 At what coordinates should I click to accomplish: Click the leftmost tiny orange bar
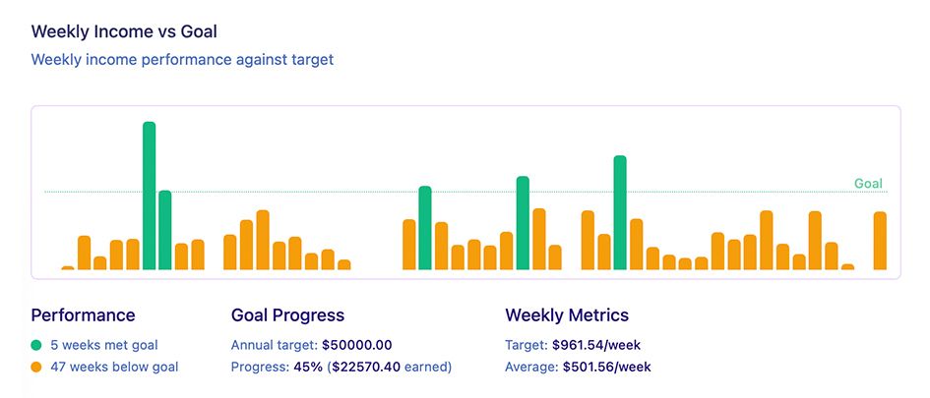(x=68, y=267)
